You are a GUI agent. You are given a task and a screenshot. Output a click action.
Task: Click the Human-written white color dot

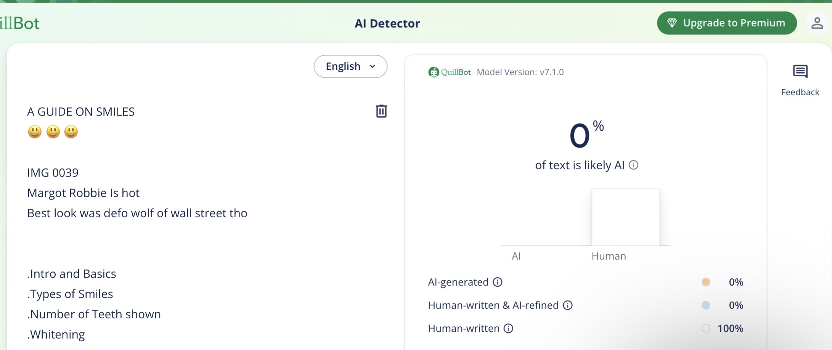[x=706, y=329]
